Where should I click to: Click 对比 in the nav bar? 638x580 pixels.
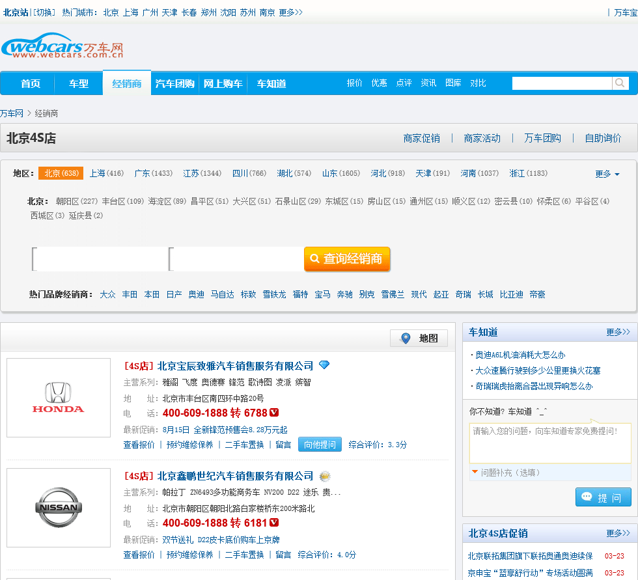478,83
